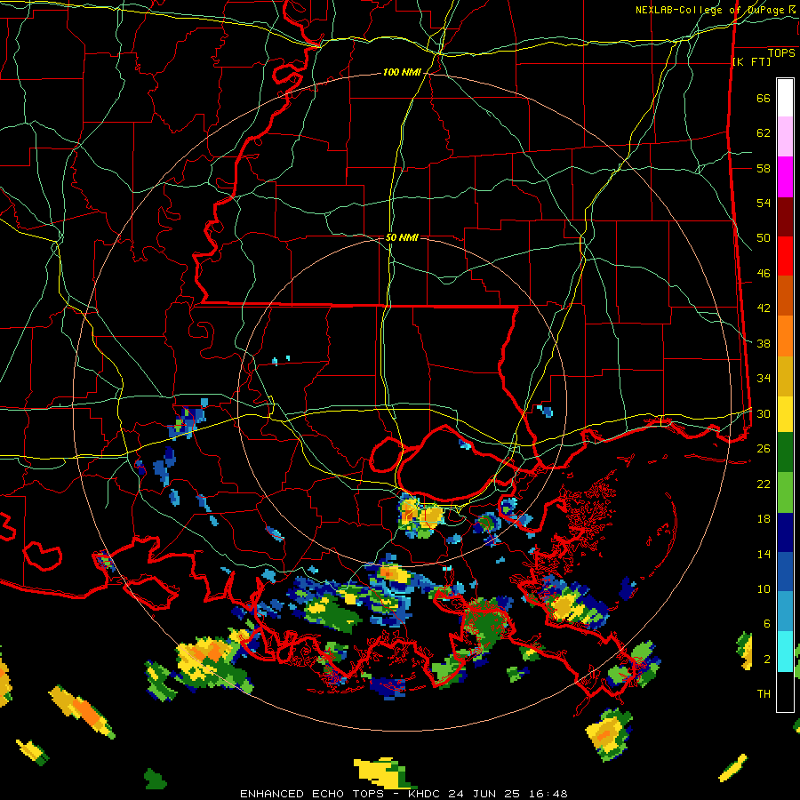Click the "38" legend value
This screenshot has width=800, height=800.
coord(764,343)
